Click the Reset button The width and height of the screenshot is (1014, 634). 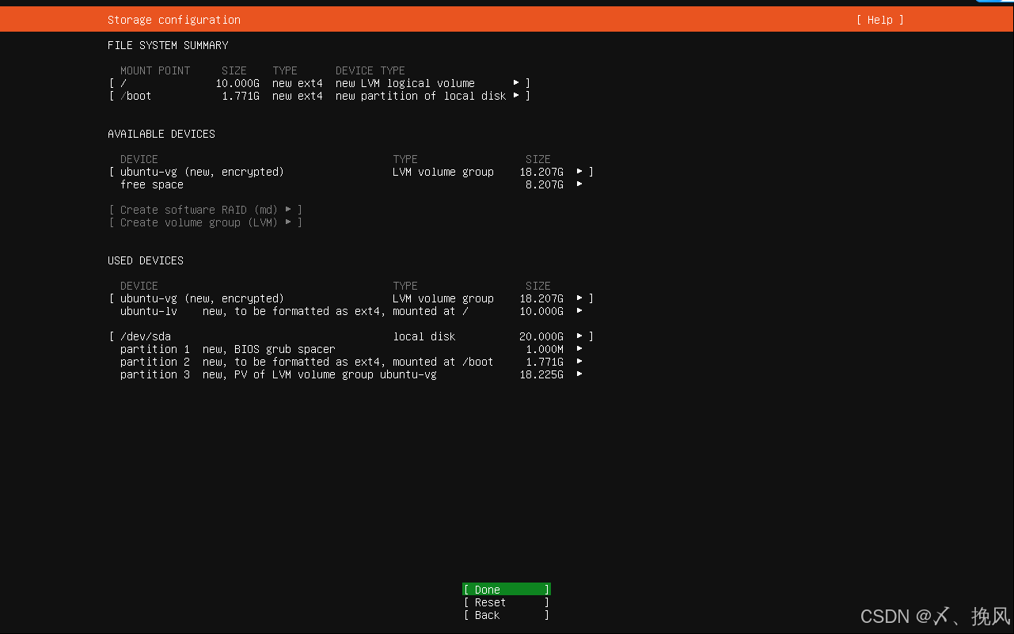(x=506, y=602)
